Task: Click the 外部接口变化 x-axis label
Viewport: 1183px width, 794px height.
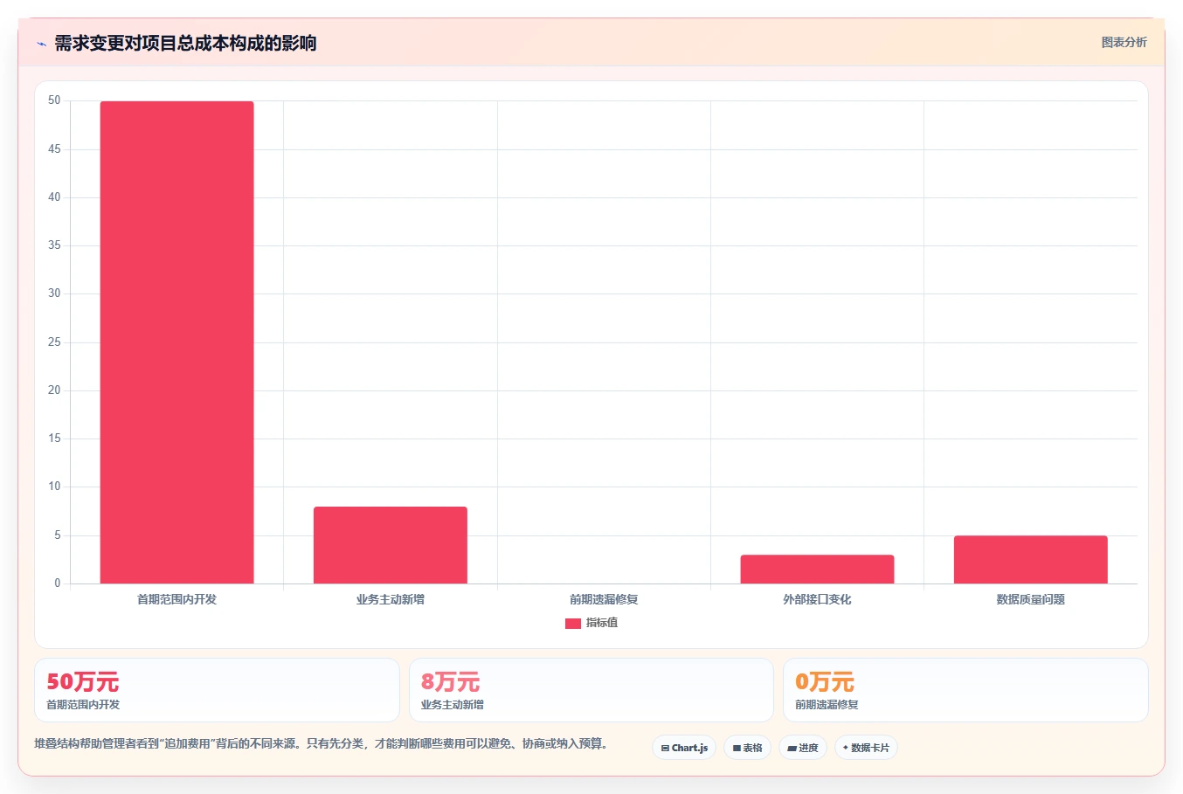Action: click(x=817, y=599)
